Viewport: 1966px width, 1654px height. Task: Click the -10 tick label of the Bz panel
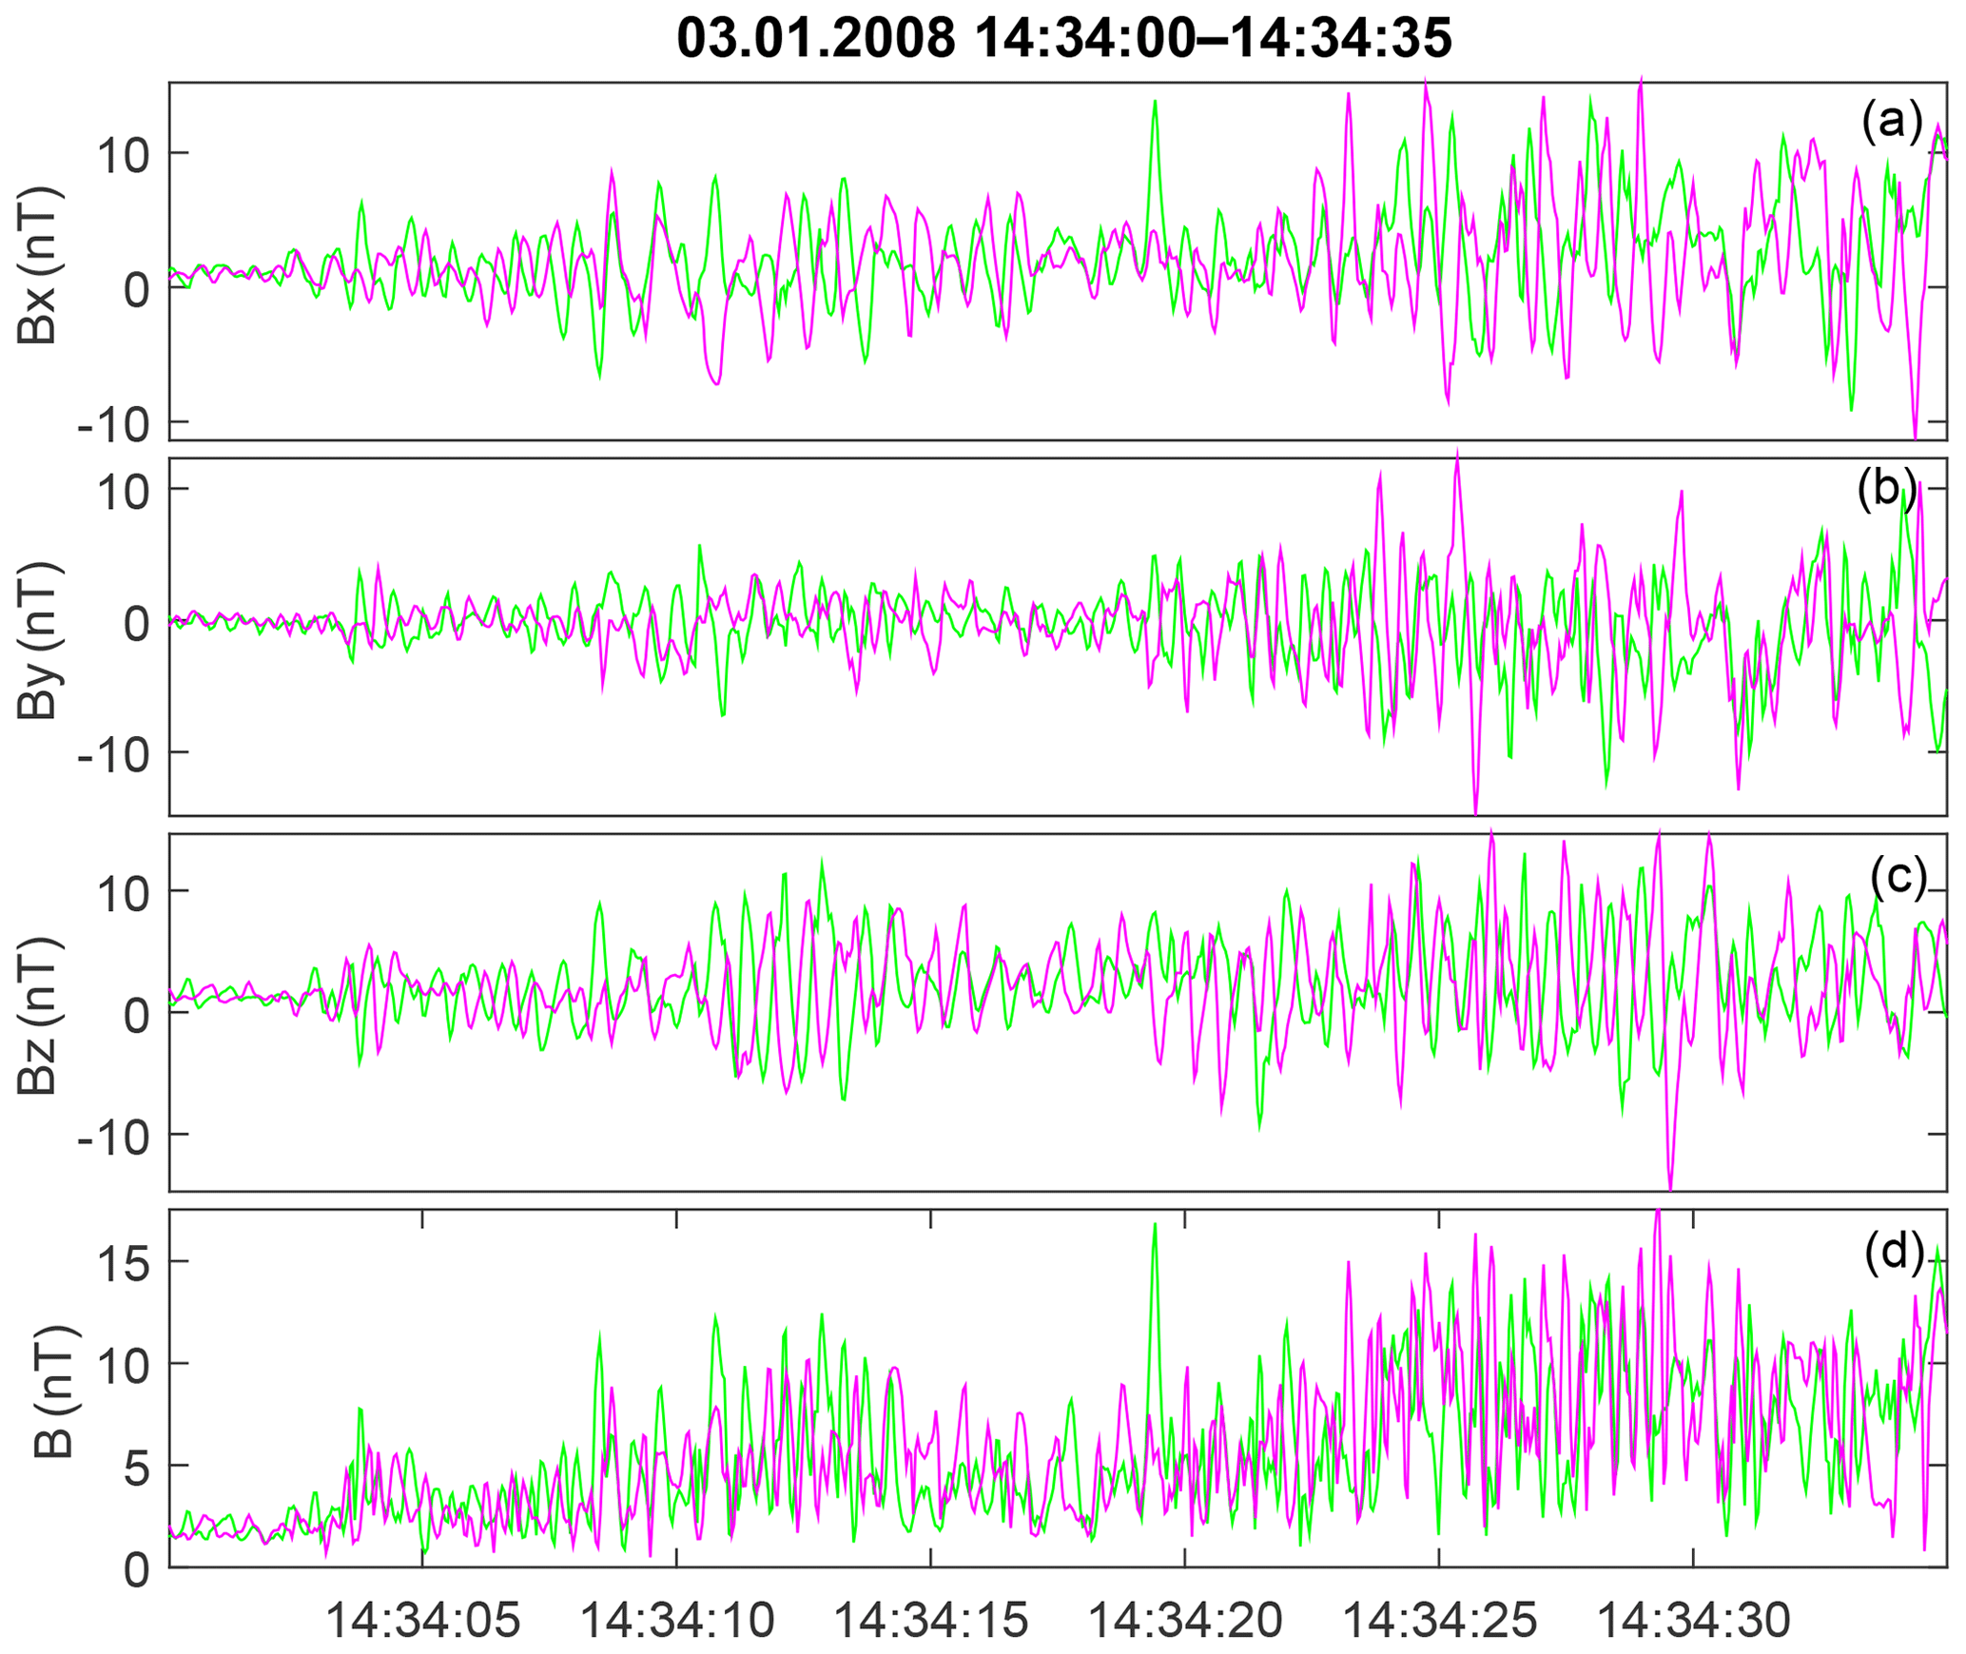click(x=114, y=1137)
